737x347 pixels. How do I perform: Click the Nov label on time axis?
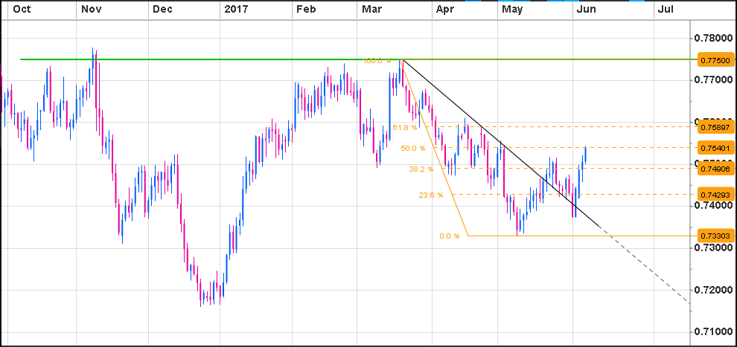coord(91,9)
